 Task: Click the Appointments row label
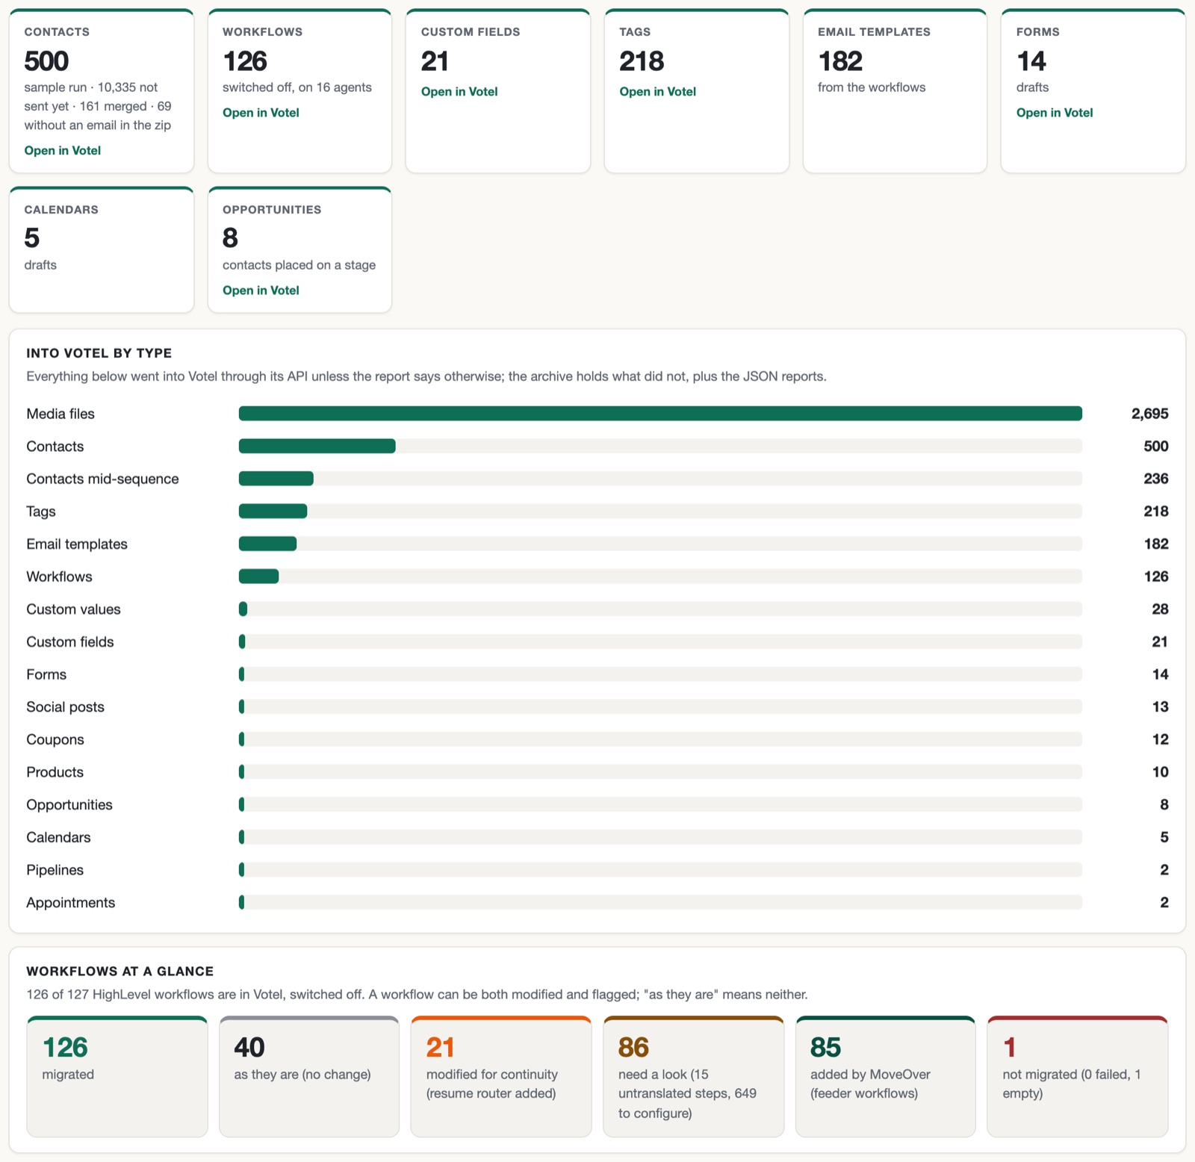click(x=70, y=903)
